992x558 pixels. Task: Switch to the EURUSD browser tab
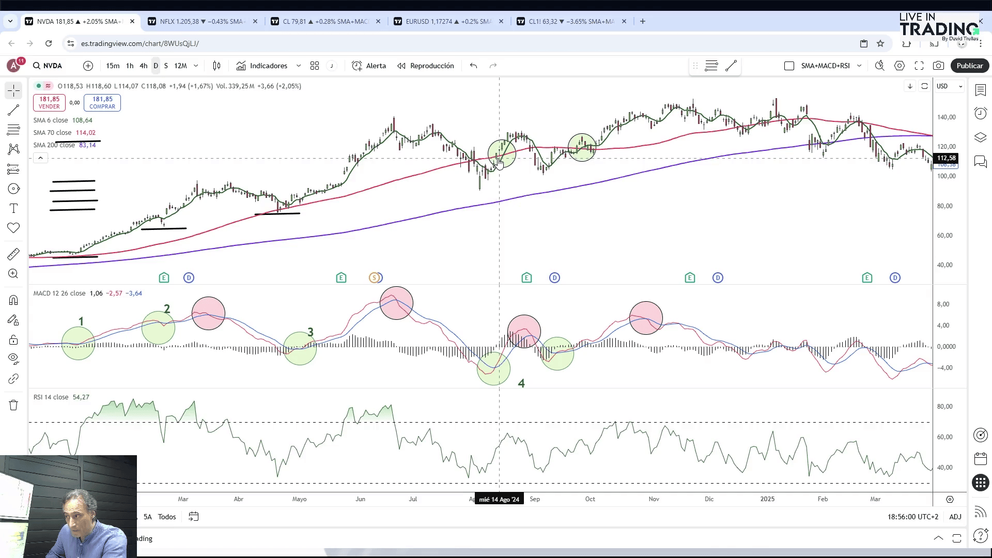[448, 21]
